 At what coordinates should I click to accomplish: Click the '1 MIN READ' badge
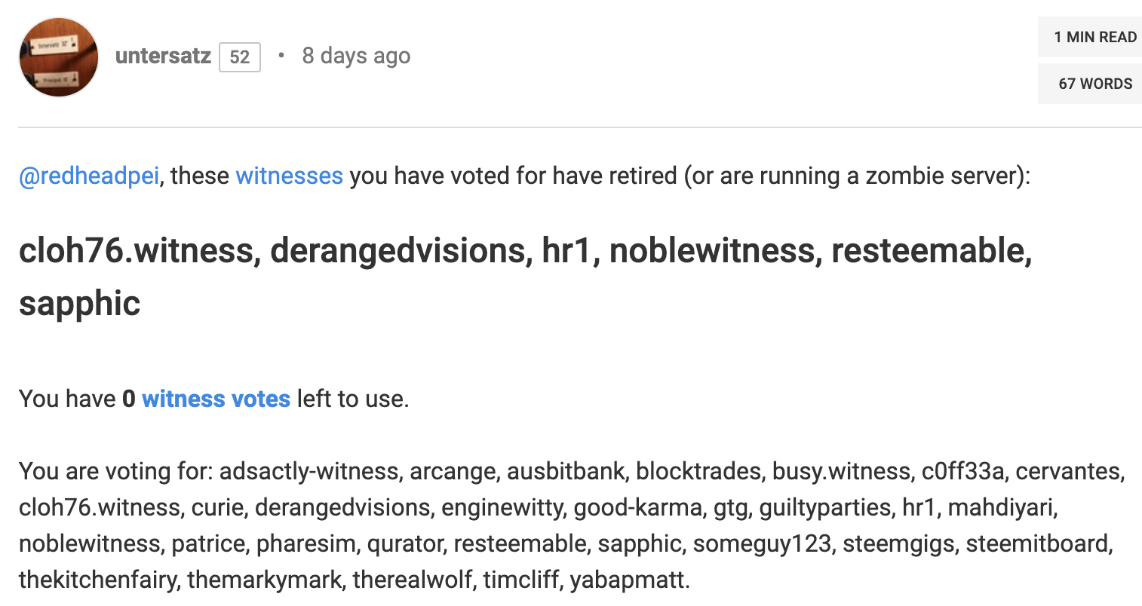(1094, 37)
